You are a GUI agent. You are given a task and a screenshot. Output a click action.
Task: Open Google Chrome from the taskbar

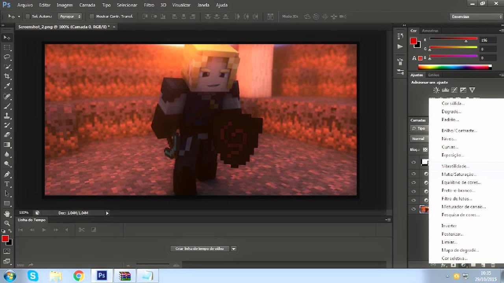[x=79, y=276]
